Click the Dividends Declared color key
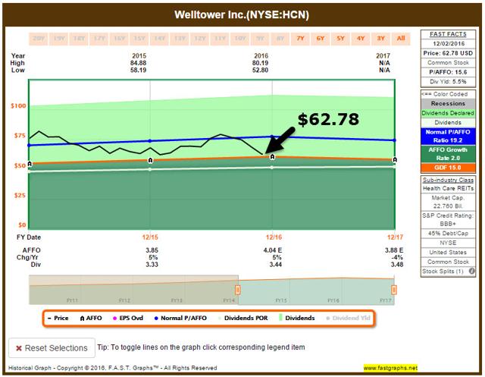 [448, 113]
